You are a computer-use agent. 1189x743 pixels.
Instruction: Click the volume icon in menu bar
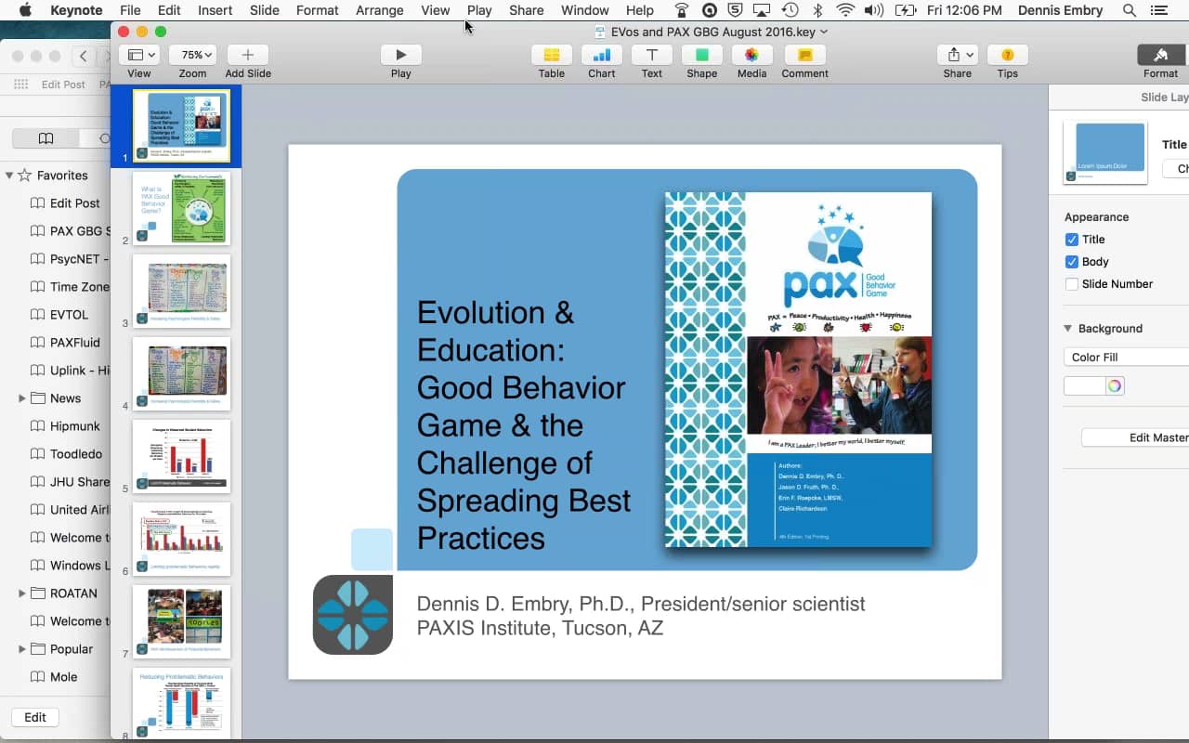point(873,10)
